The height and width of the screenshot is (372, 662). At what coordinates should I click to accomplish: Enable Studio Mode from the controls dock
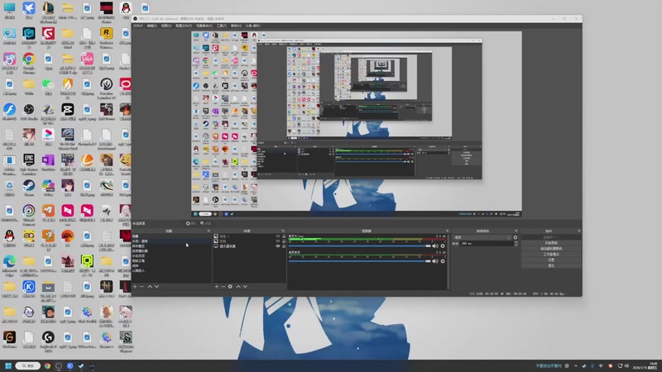tap(551, 255)
